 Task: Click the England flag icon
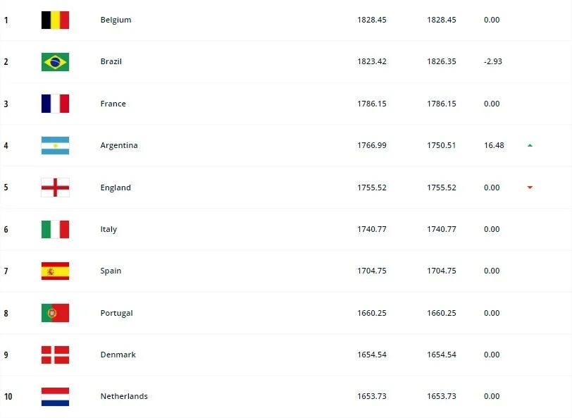(55, 188)
